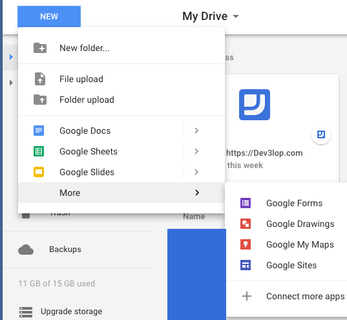Click the Backups cloud icon
Image resolution: width=347 pixels, height=320 pixels.
pyautogui.click(x=26, y=250)
